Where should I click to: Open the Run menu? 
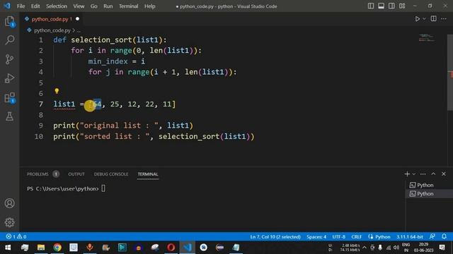click(108, 6)
